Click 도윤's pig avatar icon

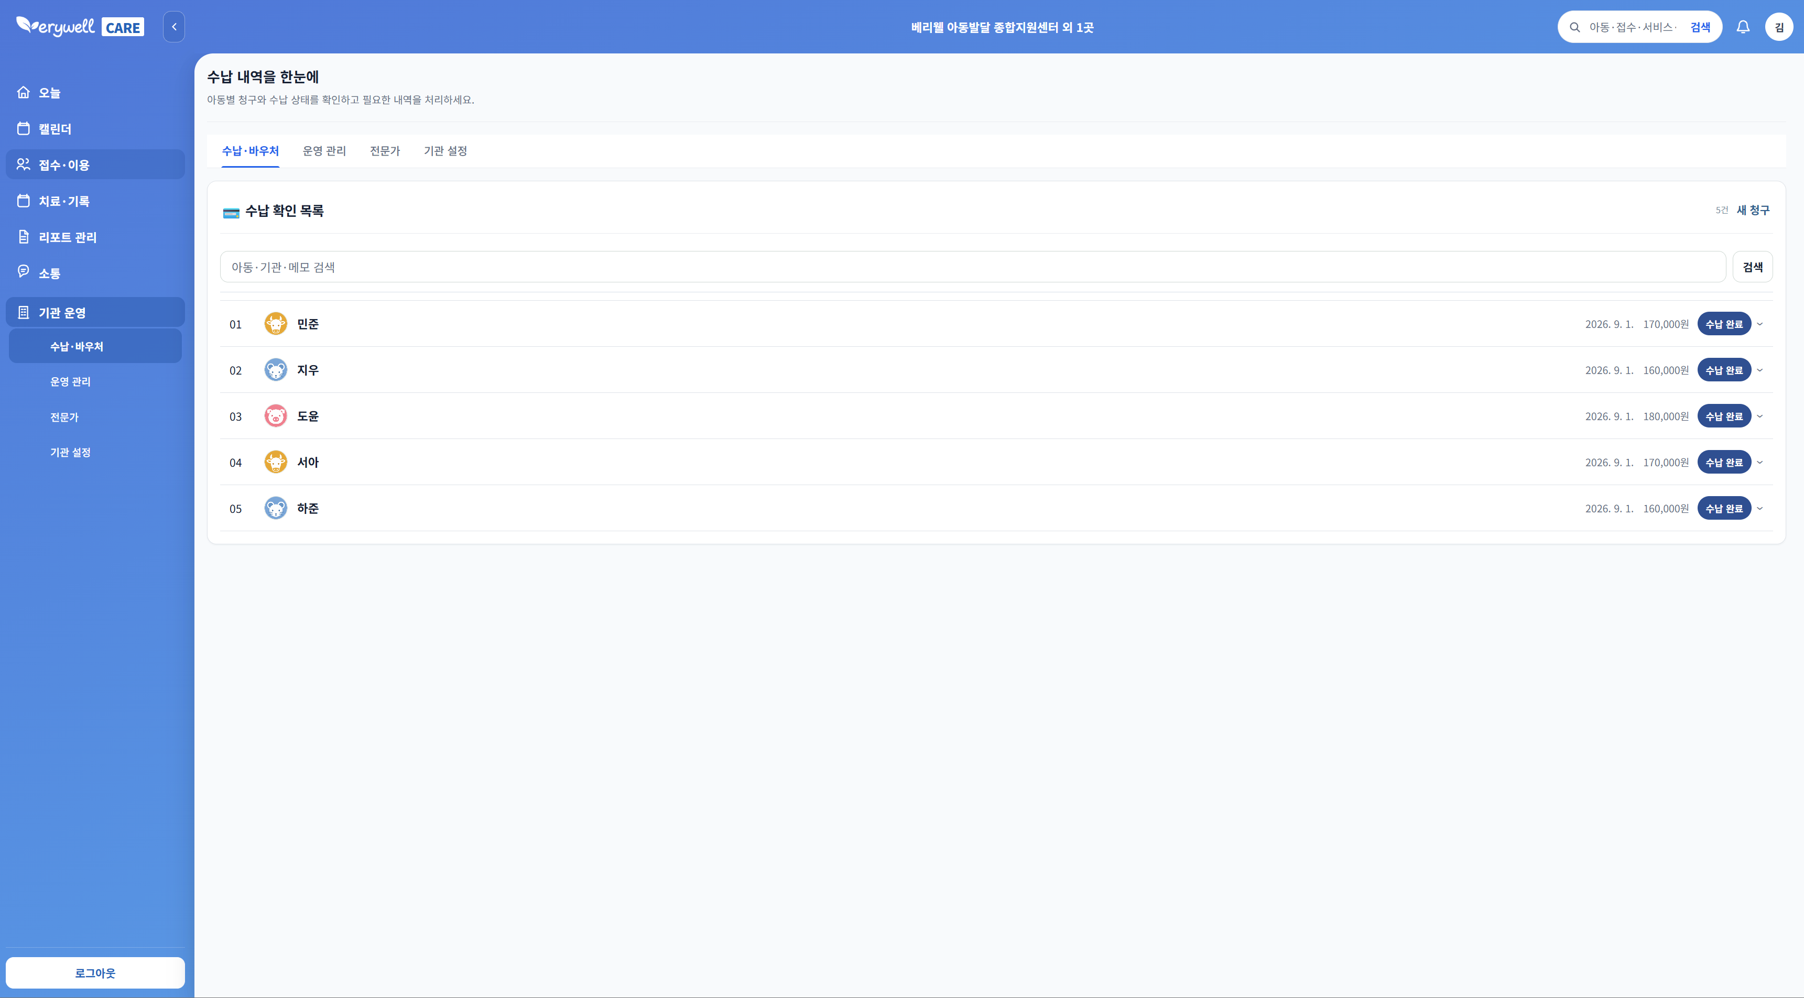pyautogui.click(x=275, y=416)
